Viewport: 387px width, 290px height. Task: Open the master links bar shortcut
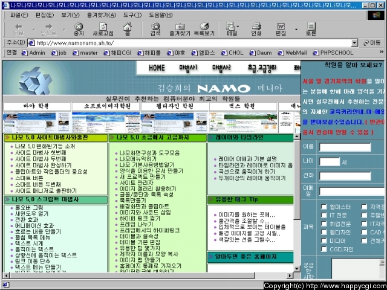[x=85, y=53]
